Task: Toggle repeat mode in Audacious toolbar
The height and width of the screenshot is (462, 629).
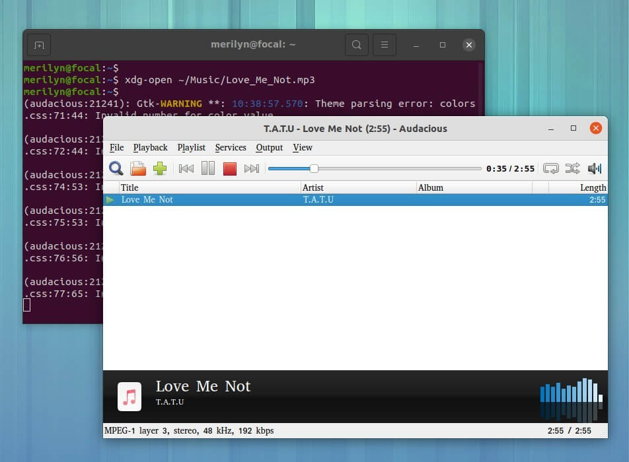Action: (x=550, y=168)
